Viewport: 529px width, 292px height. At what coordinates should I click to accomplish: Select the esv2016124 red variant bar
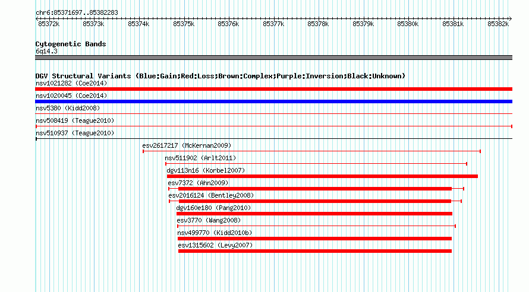pos(315,201)
